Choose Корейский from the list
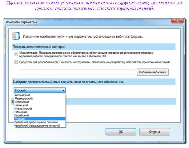Image resolution: width=189 pixels, height=148 pixels. [x=40, y=115]
